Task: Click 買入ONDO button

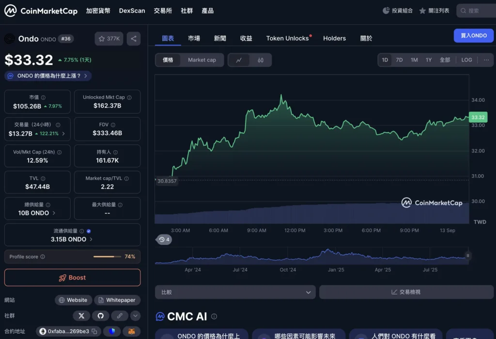Action: click(x=474, y=35)
